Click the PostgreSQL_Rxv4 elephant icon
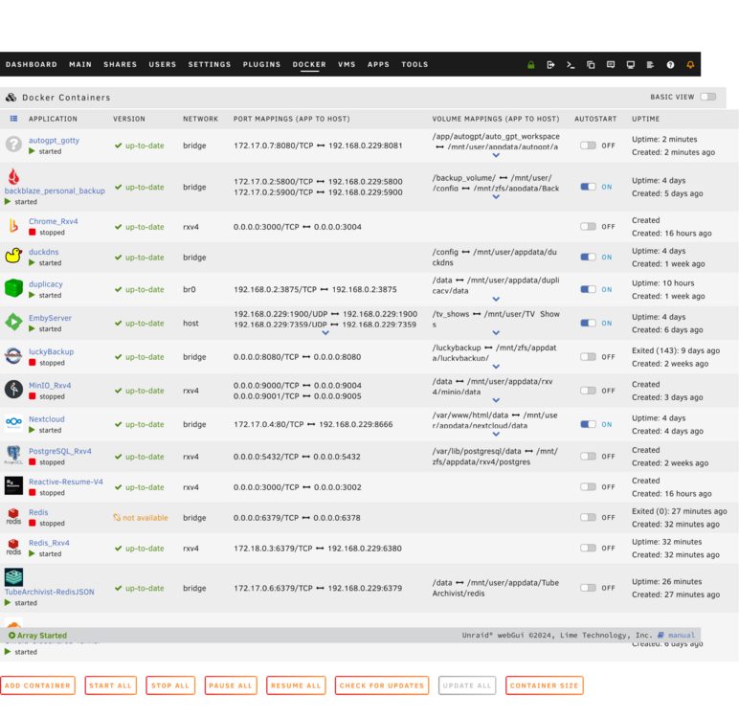This screenshot has height=718, width=739. pos(13,455)
